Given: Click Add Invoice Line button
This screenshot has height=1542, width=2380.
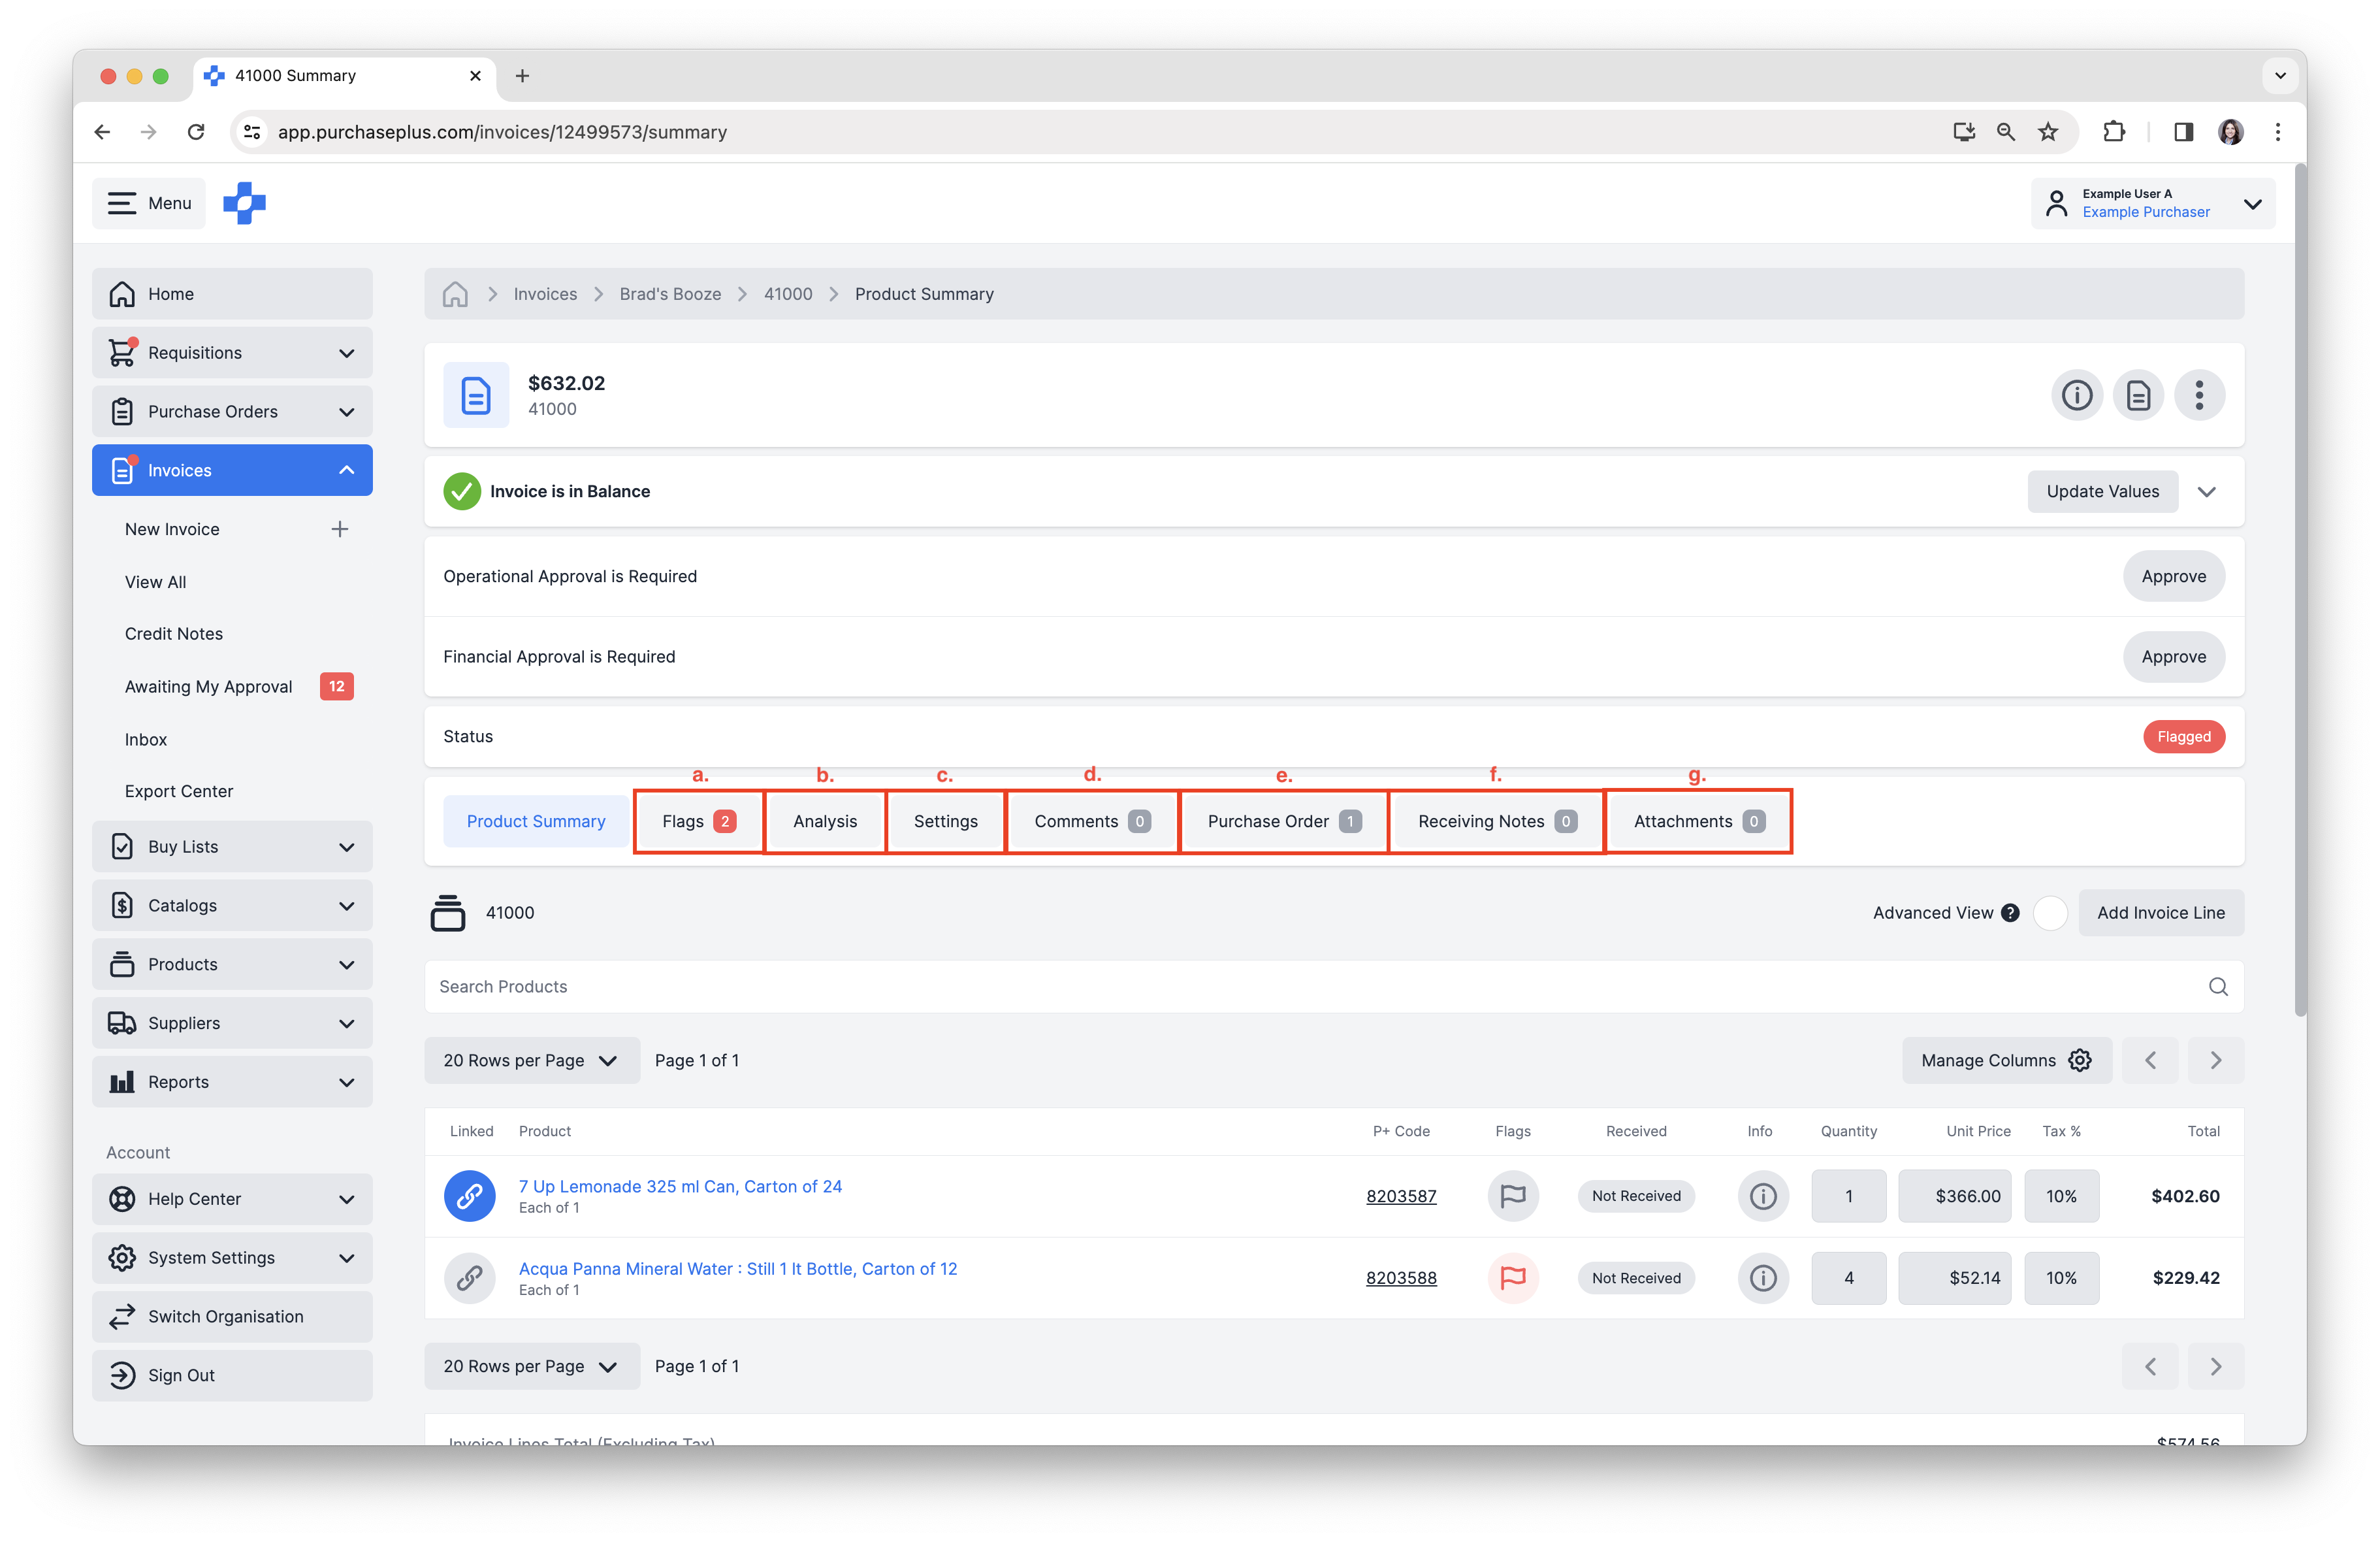Looking at the screenshot, I should pos(2160,913).
